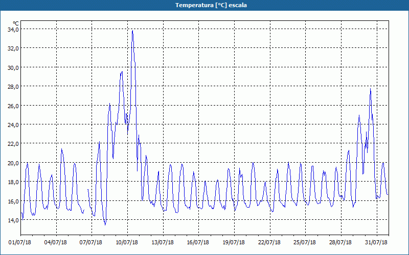Click the lowest temperature dip below 14°C
The height and width of the screenshot is (255, 409).
pos(105,224)
